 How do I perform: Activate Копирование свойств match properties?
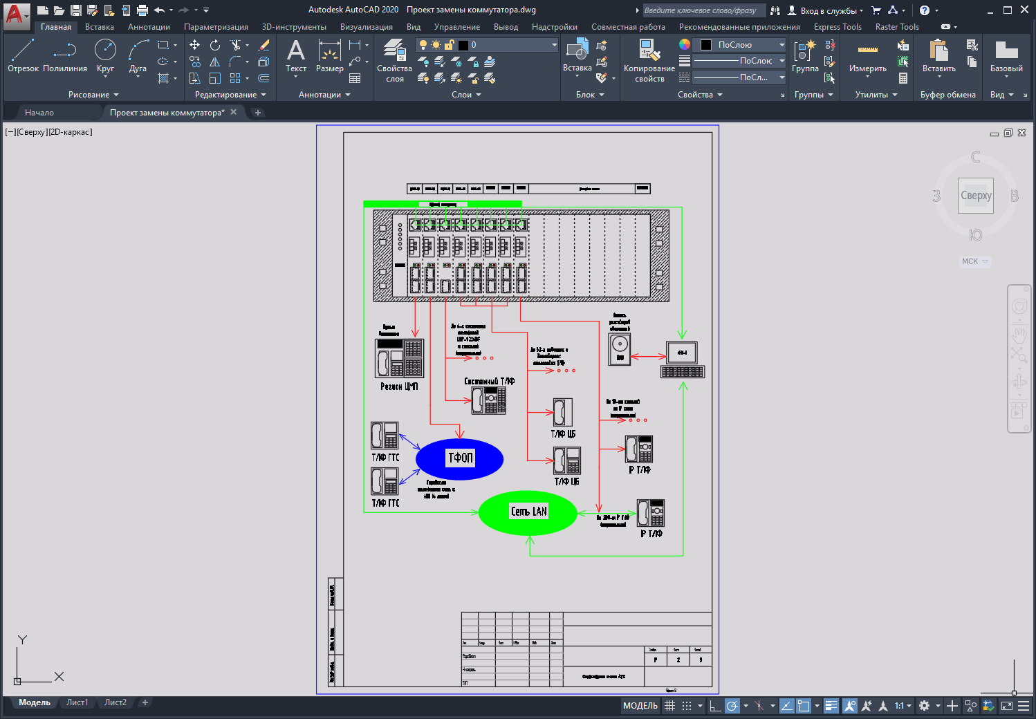[649, 61]
